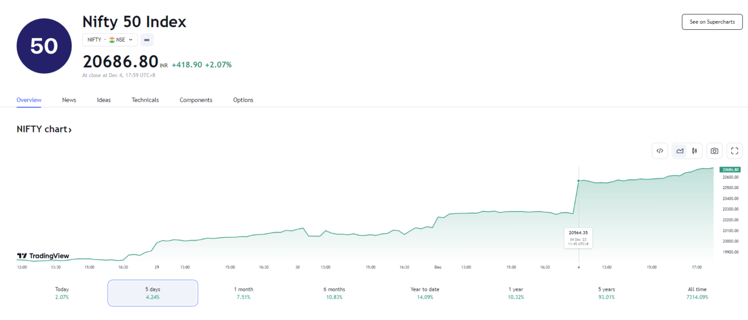Switch chart to candlestick style
Viewport: 748px width, 320px height.
click(694, 151)
